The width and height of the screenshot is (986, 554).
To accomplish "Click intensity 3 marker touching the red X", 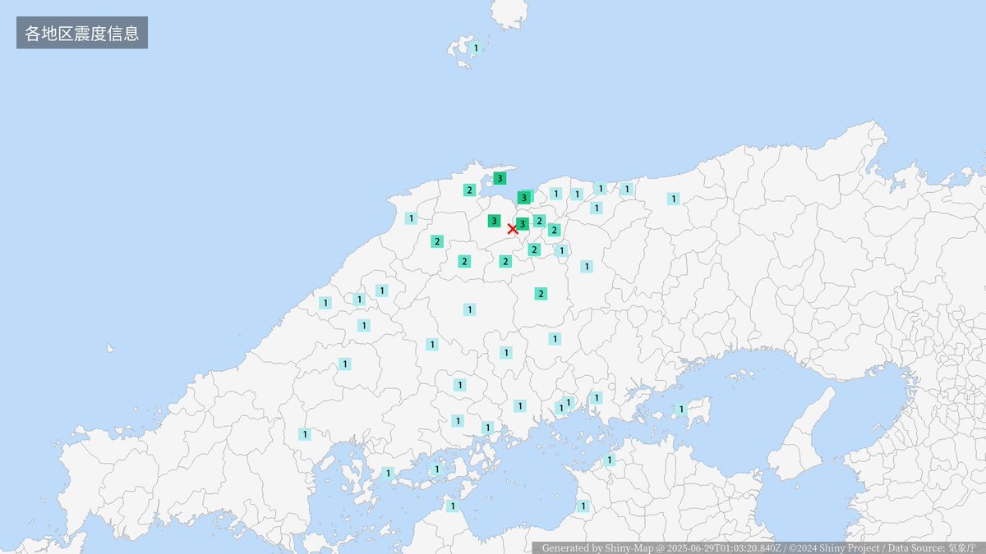I will 523,223.
